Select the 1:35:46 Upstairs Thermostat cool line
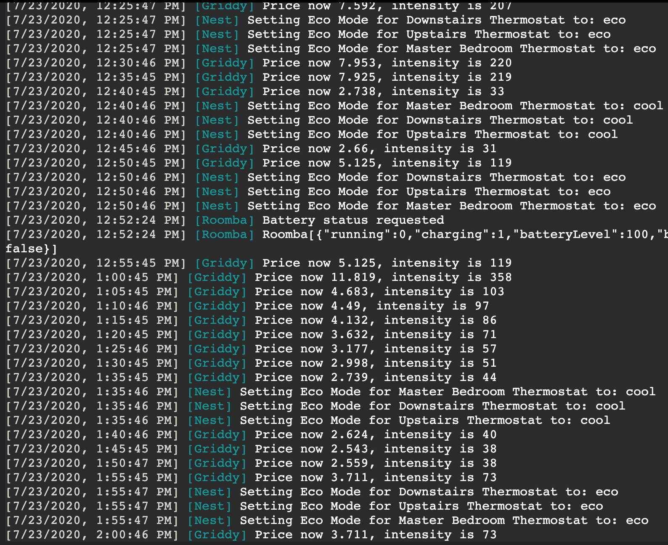This screenshot has height=545, width=668. coord(308,421)
